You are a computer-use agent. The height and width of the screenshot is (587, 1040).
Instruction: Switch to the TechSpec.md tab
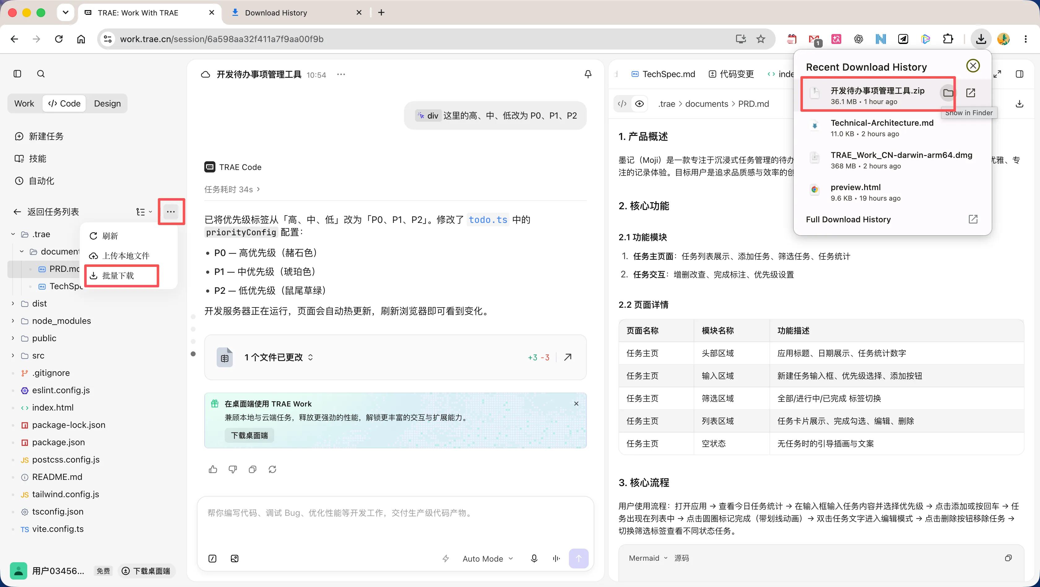click(663, 74)
